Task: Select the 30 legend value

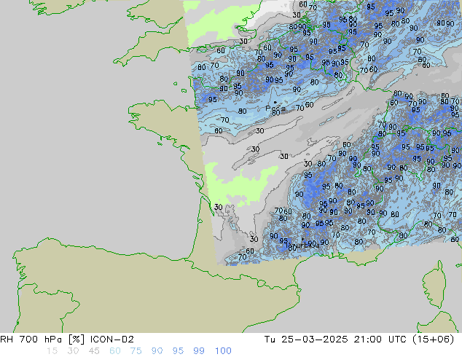Action: pyautogui.click(x=74, y=350)
